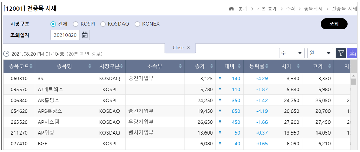The height and width of the screenshot is (152, 360).
Task: Open the 주 unit dropdown
Action: pos(291,53)
